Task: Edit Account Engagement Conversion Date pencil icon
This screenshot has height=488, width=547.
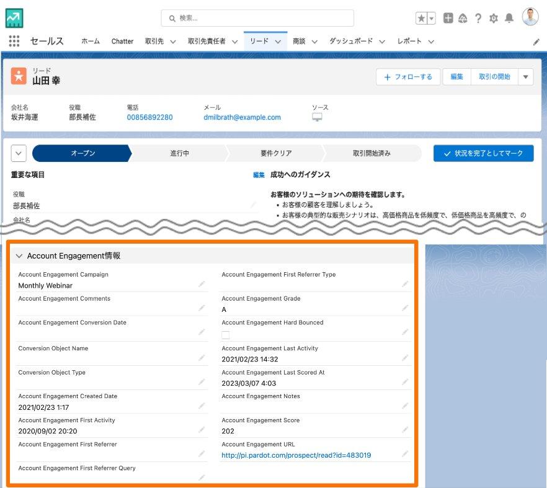Action: (202, 332)
